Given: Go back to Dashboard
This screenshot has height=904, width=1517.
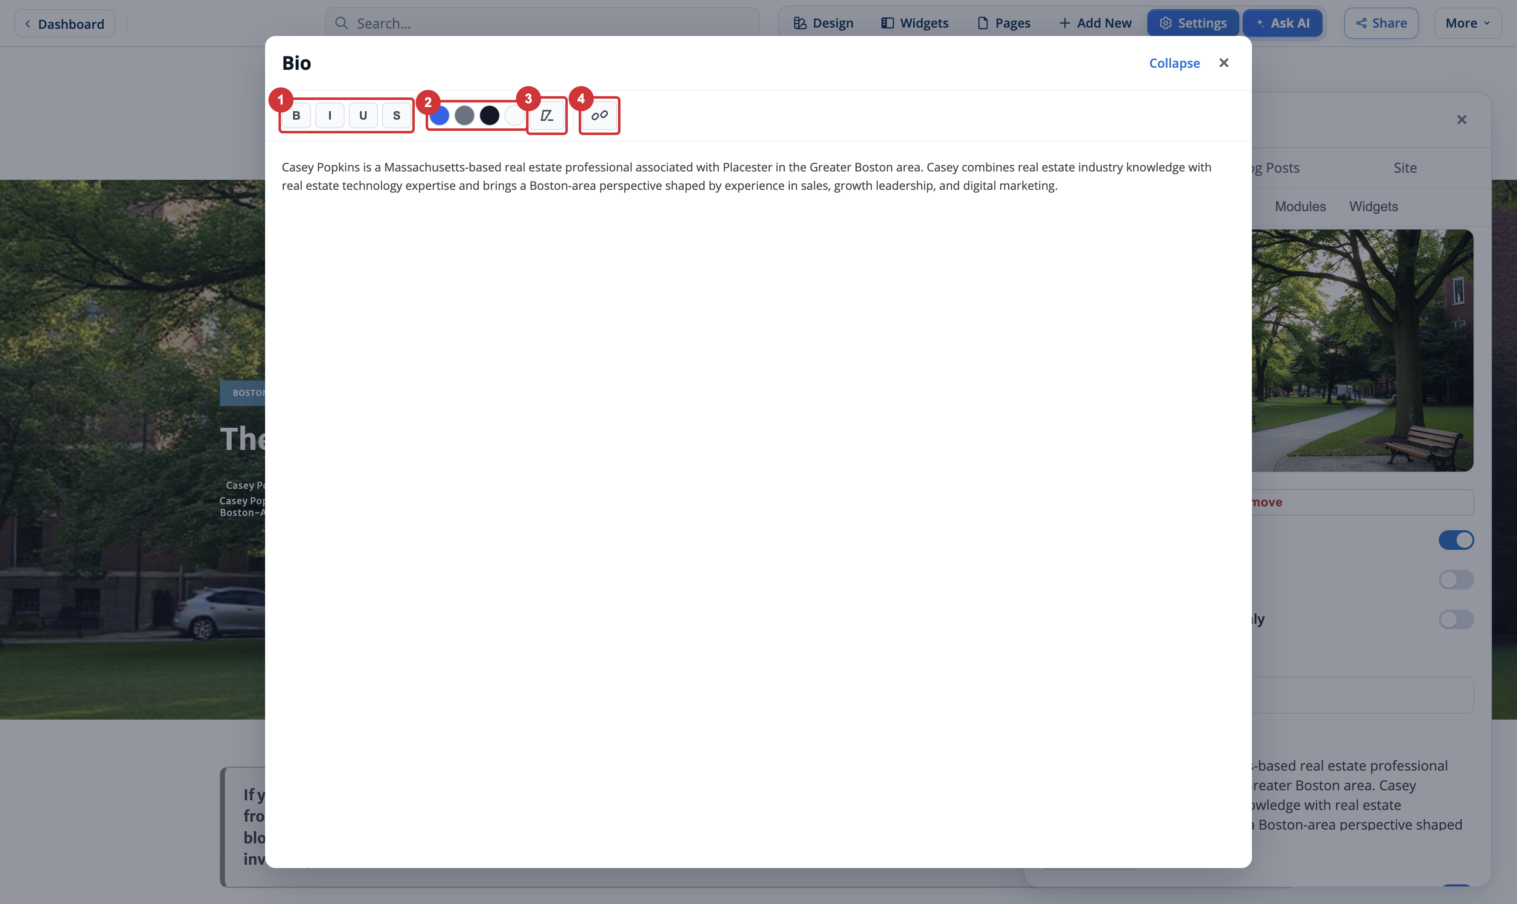Looking at the screenshot, I should click(64, 24).
